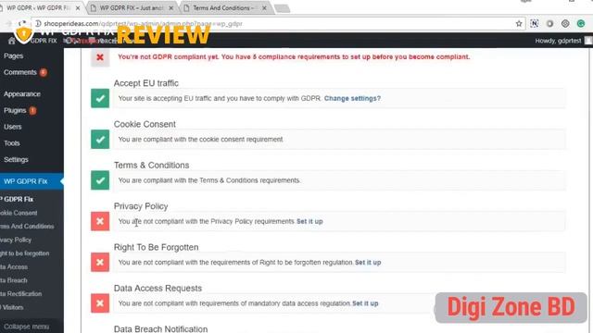
Task: Open the N extension icon in browser toolbar
Action: pyautogui.click(x=534, y=24)
